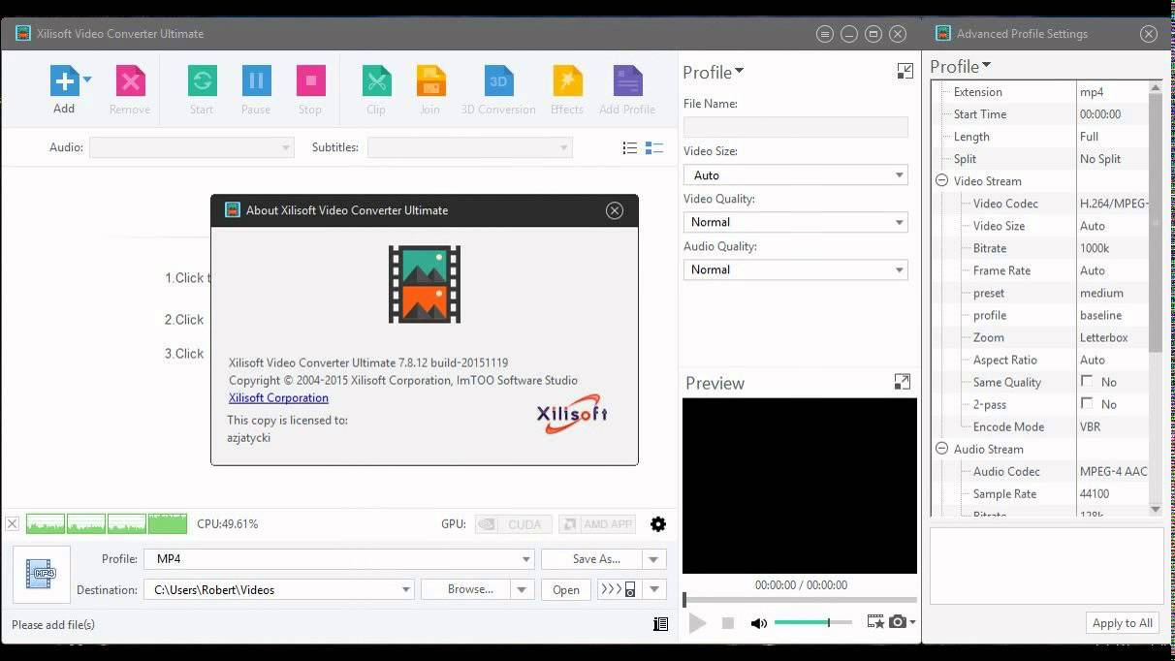The height and width of the screenshot is (661, 1175).
Task: Click the preview Stop button
Action: click(x=728, y=623)
